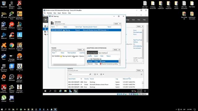Select Origin desktop icon
Screen dimensions: 198x111
(4, 77)
